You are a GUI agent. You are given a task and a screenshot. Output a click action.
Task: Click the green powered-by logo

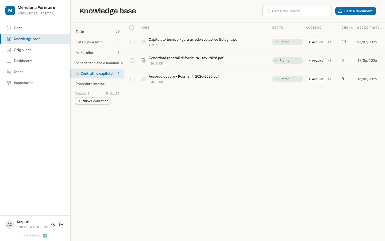(45, 236)
